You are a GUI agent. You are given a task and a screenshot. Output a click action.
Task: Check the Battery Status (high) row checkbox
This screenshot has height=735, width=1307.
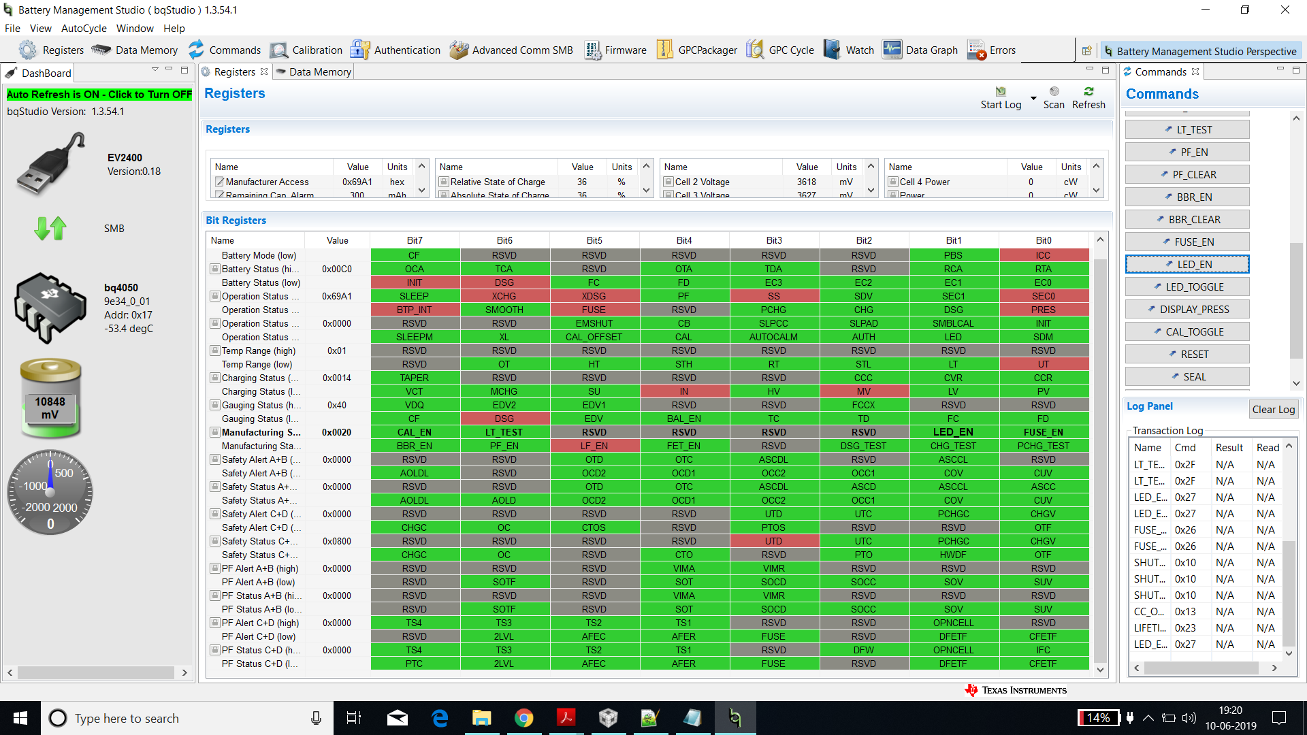[x=215, y=269]
